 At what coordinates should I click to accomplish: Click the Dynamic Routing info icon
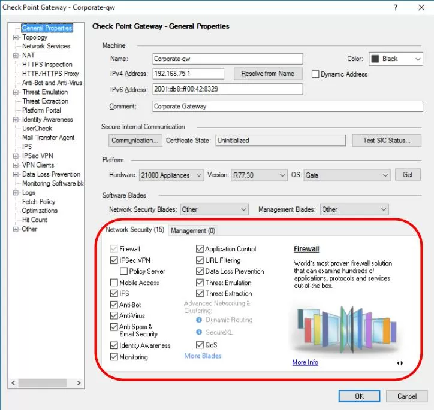199,320
